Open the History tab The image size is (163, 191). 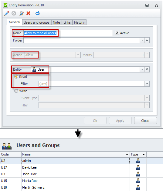point(79,22)
